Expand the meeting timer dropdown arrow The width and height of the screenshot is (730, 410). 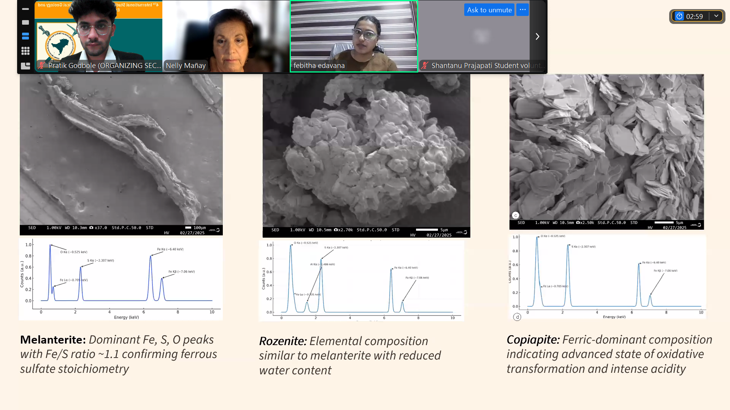716,16
